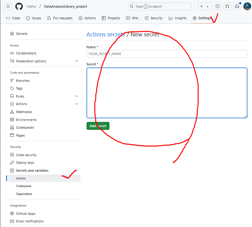Click the plus create-new icon

pyautogui.click(x=202, y=6)
